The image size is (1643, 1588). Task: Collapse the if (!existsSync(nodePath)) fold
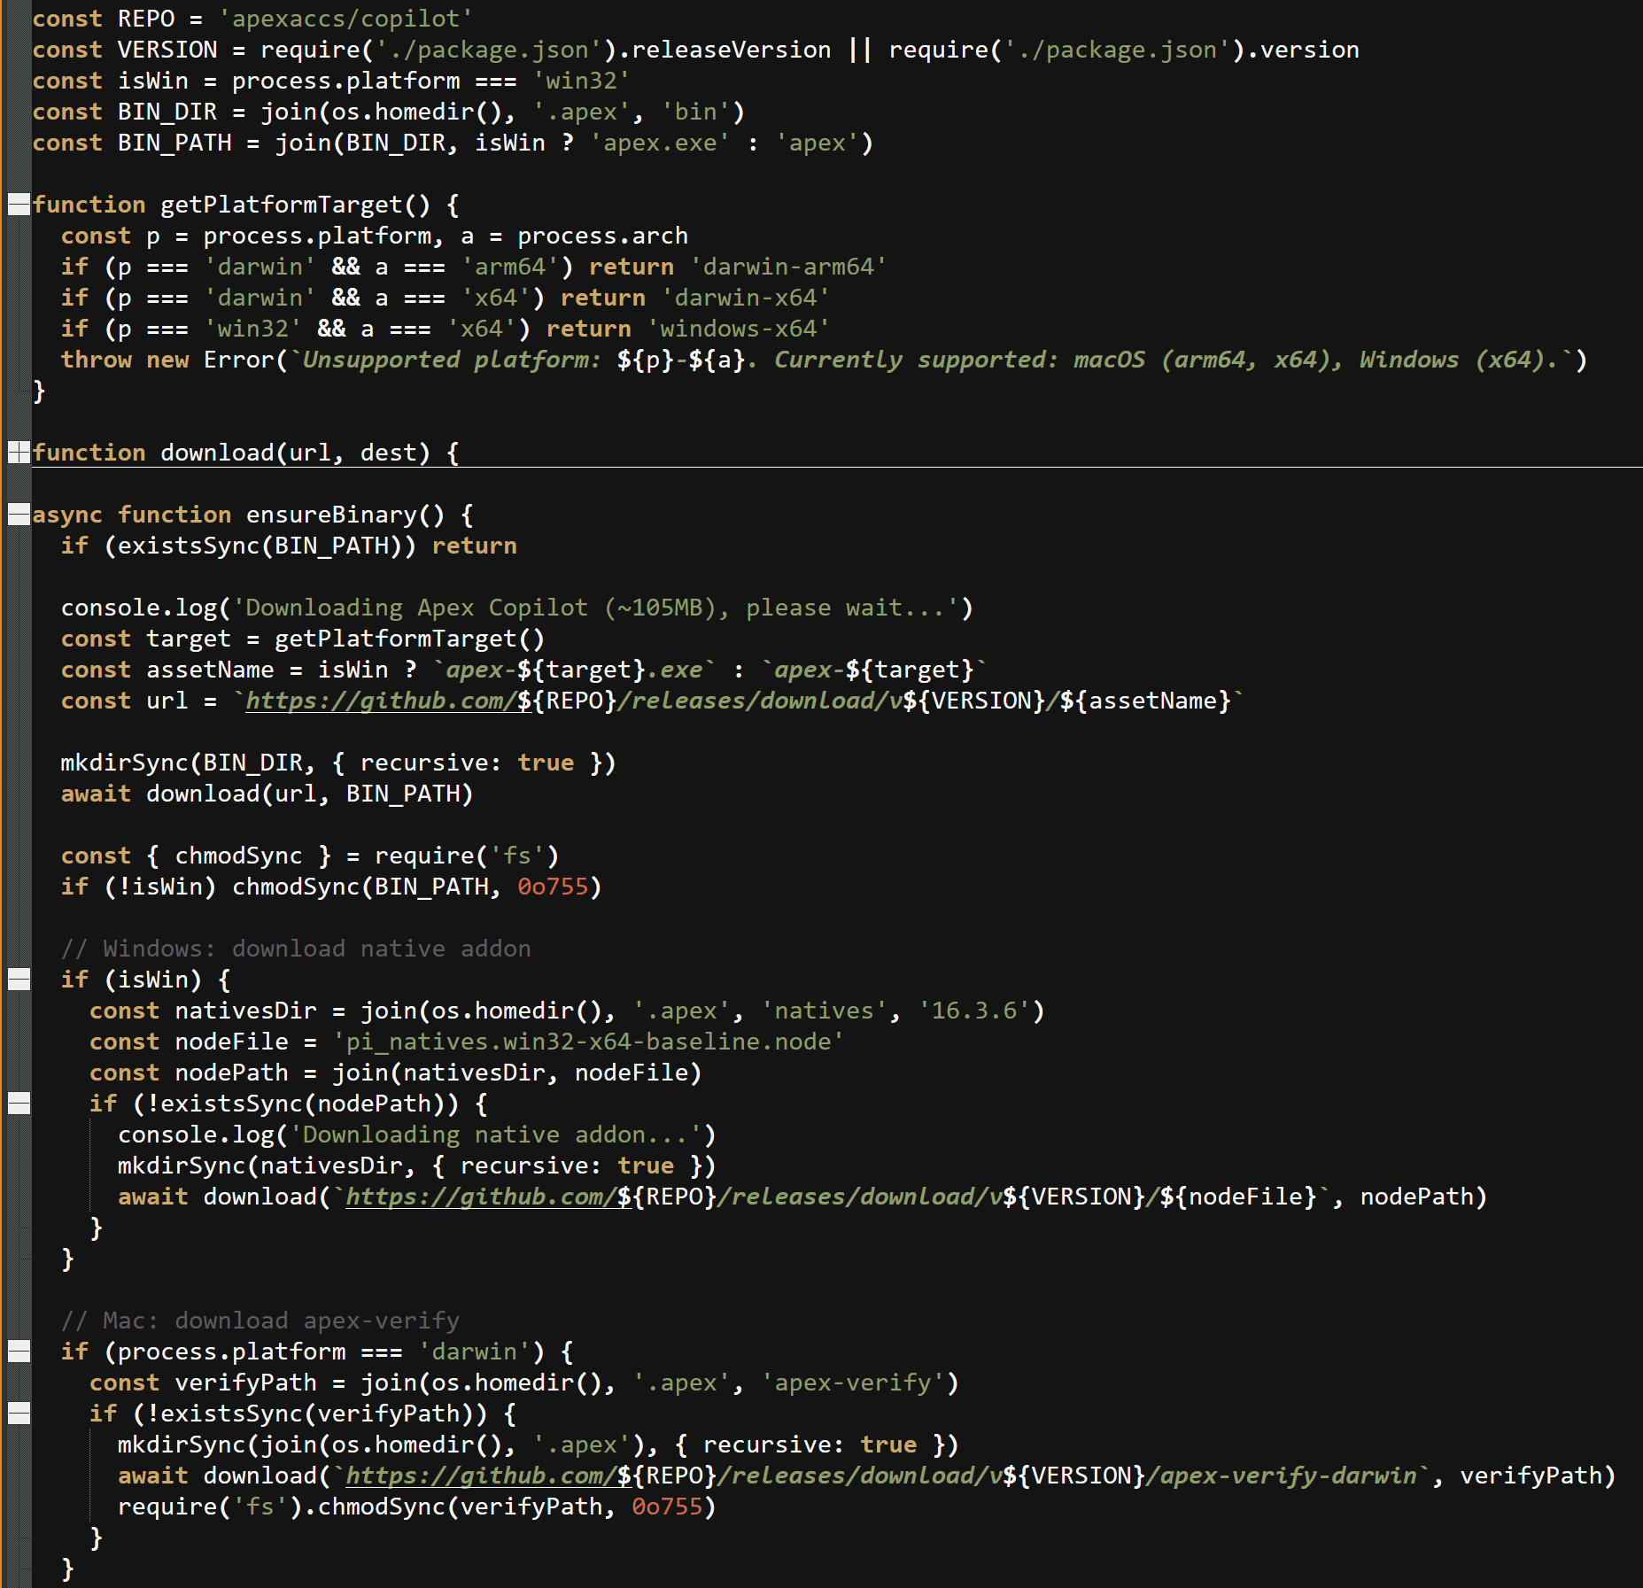(19, 1104)
